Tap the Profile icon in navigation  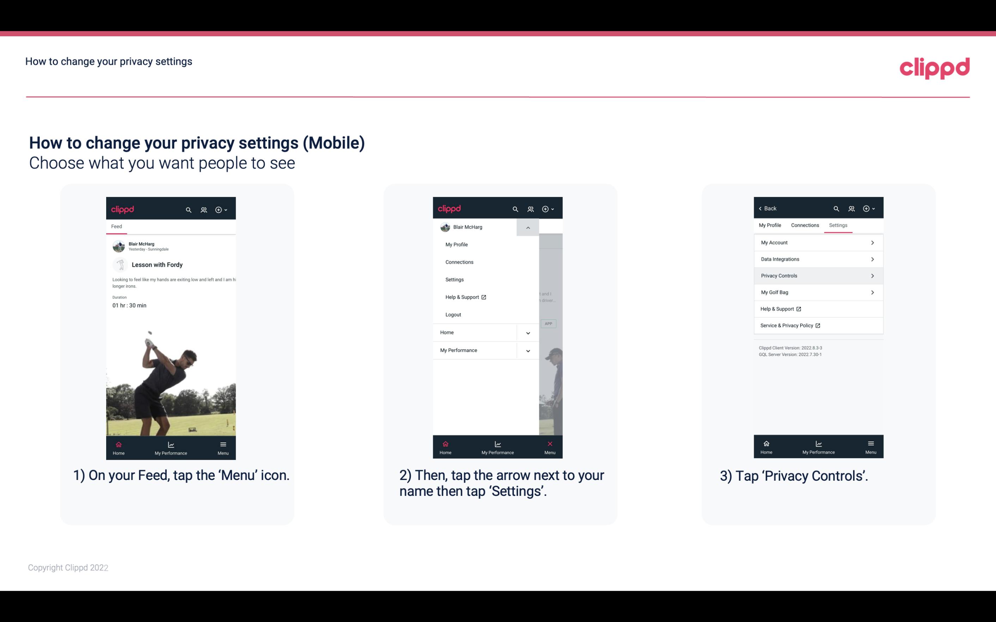click(204, 209)
